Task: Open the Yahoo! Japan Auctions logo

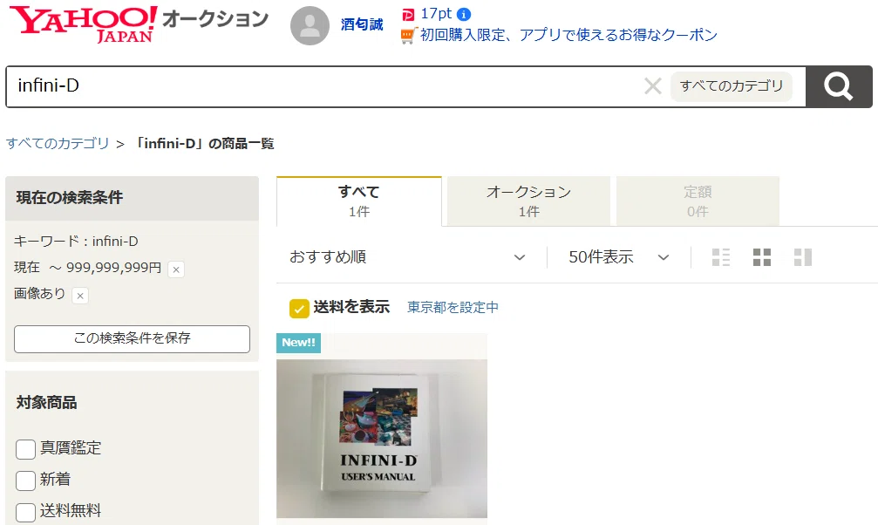Action: 139,24
